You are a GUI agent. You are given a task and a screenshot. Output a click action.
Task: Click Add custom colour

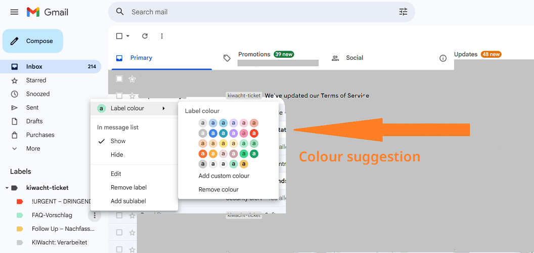click(x=224, y=176)
